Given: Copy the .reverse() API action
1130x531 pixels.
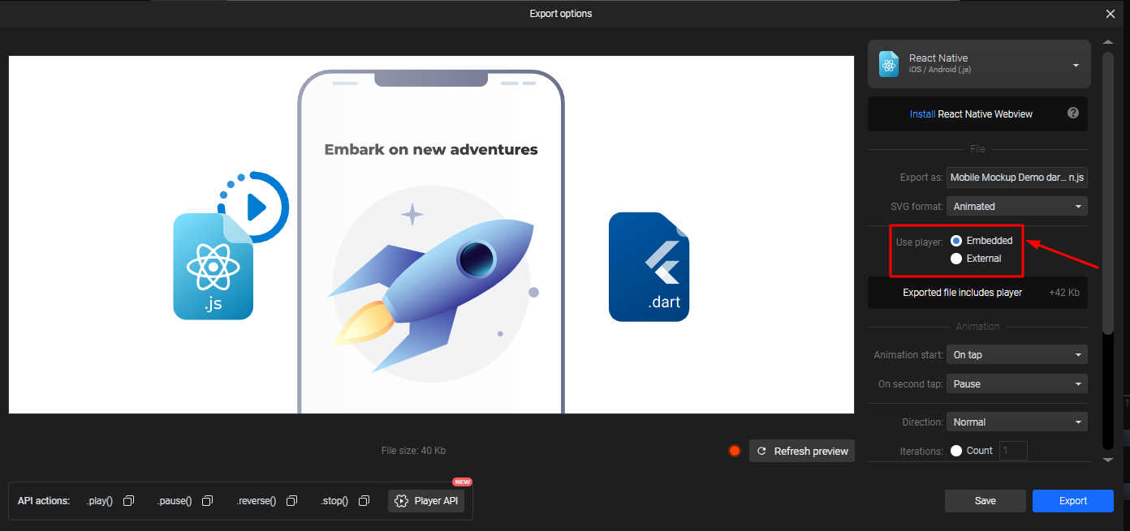Looking at the screenshot, I should pos(292,501).
